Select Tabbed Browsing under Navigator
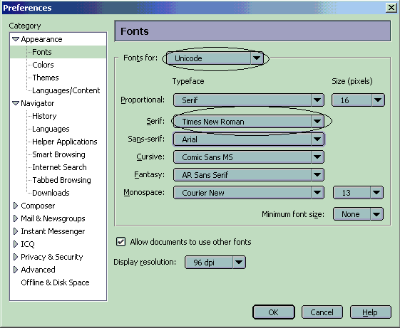Viewport: 400px width, 328px height. (x=61, y=180)
